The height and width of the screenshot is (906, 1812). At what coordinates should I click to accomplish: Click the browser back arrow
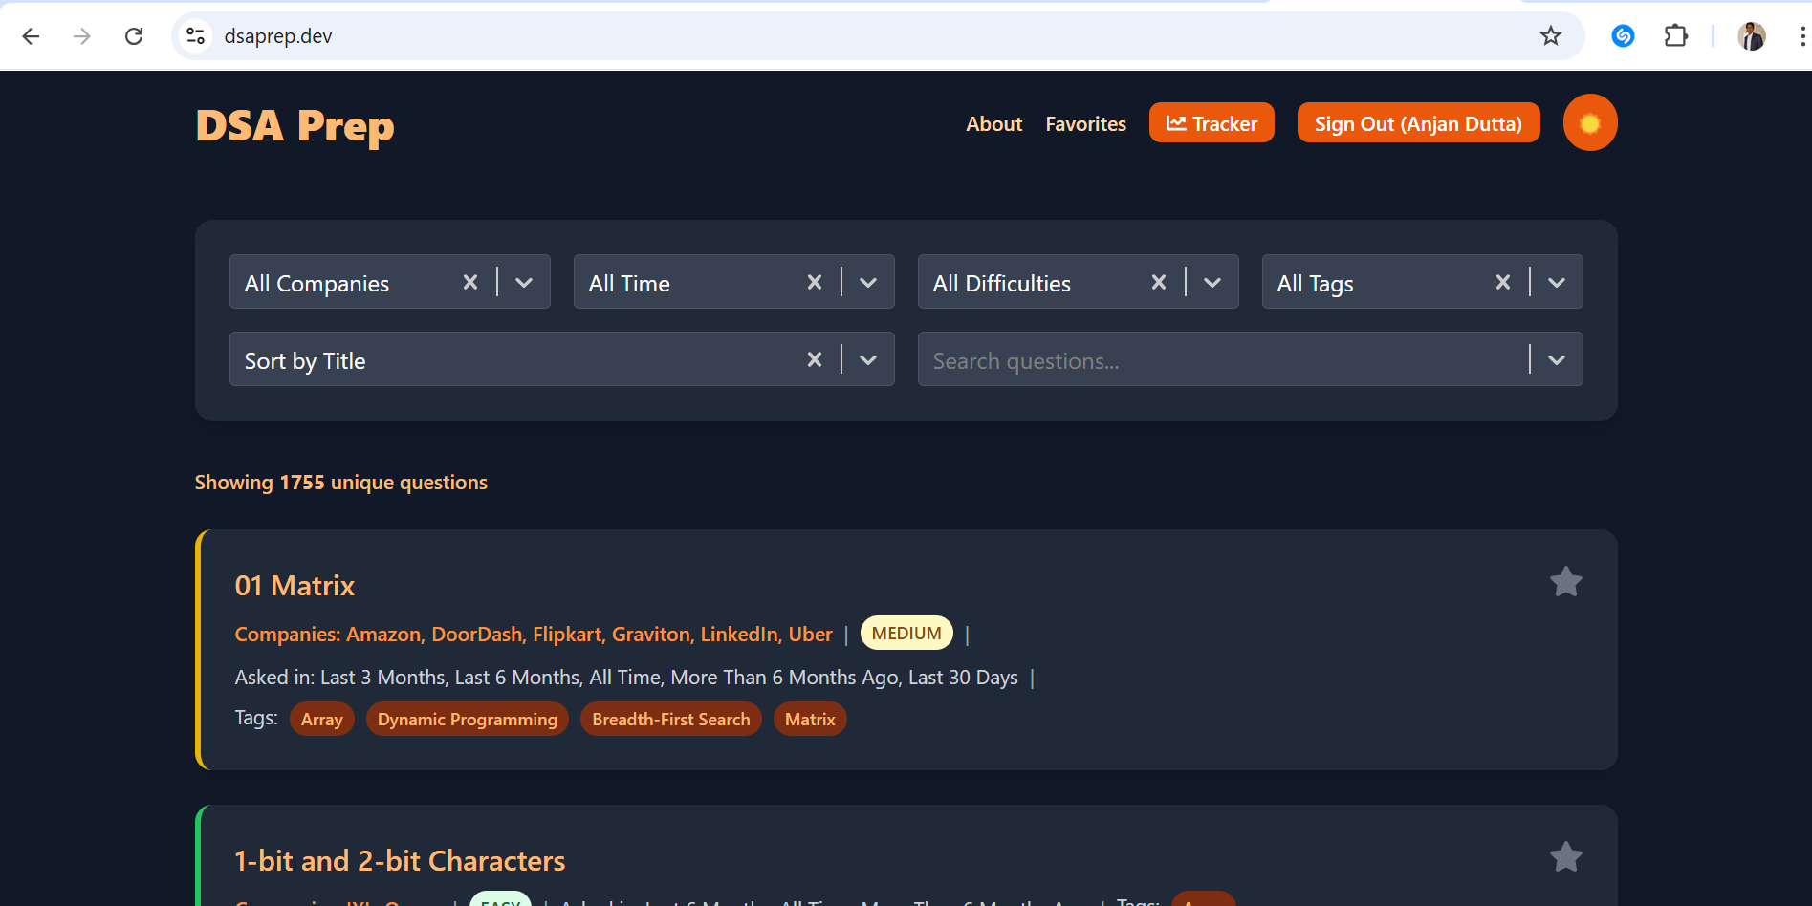pyautogui.click(x=31, y=35)
